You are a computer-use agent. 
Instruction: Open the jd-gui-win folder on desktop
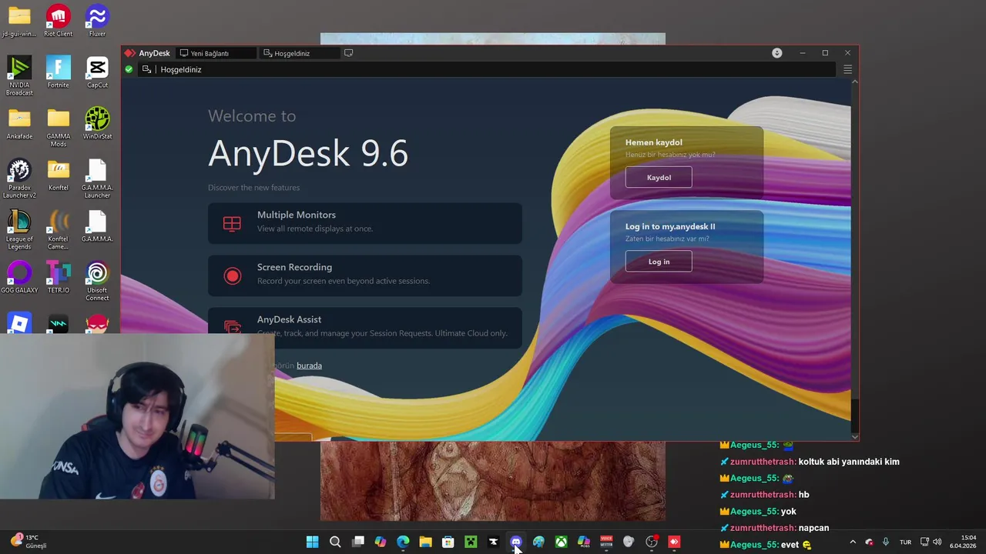tap(19, 21)
